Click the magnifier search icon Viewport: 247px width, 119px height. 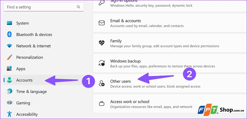click(78, 7)
